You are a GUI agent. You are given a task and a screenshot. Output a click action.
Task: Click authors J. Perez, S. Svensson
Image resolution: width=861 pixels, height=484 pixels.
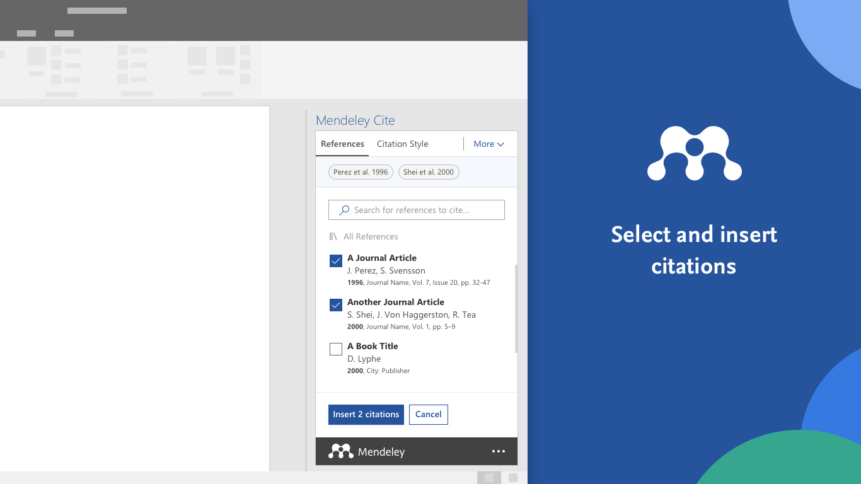[x=386, y=270]
